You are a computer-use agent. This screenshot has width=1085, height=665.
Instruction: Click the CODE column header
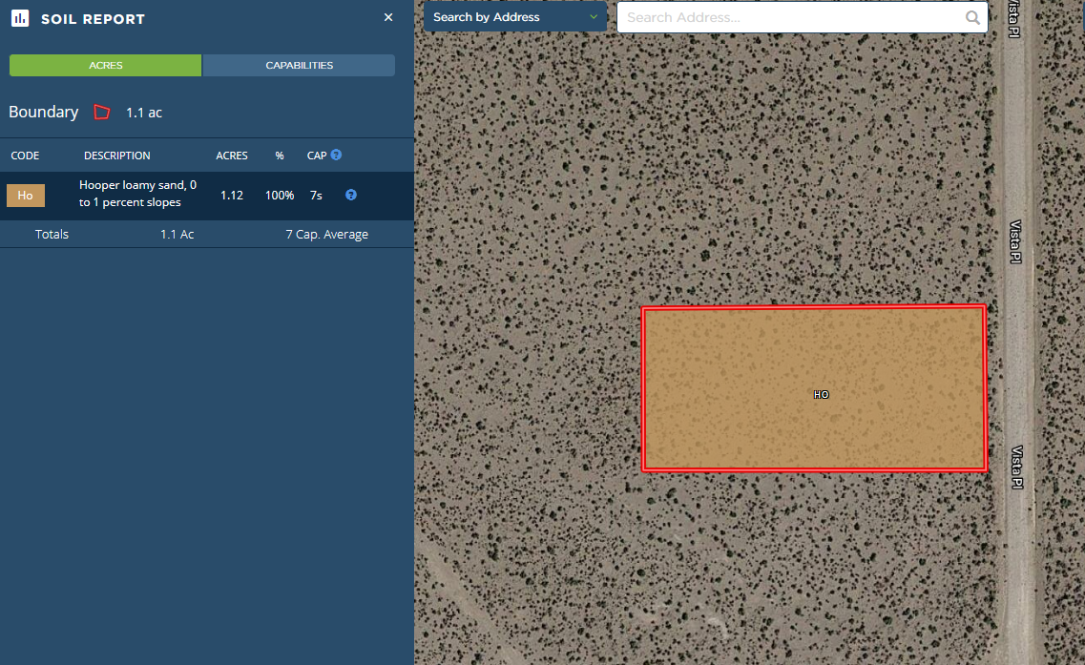coord(25,156)
